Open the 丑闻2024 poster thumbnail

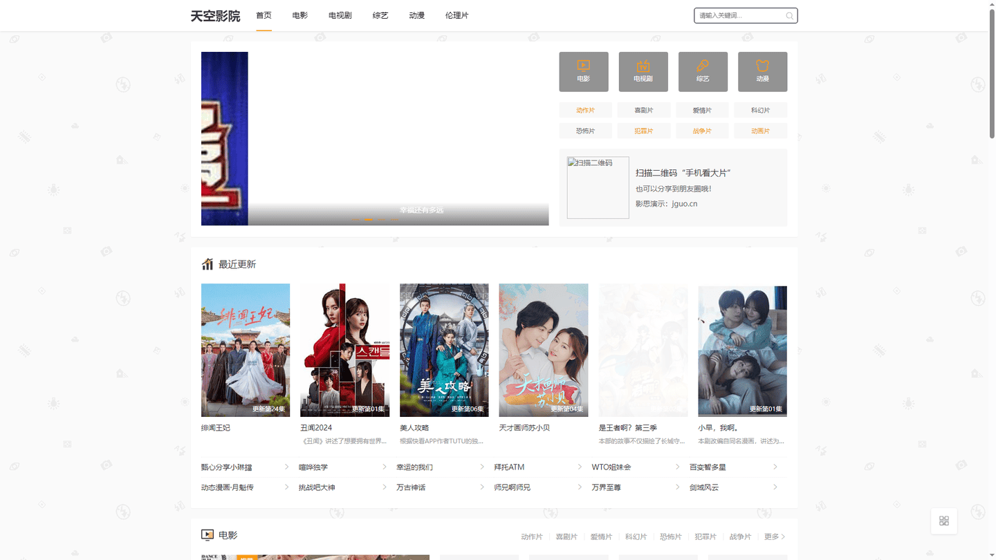pyautogui.click(x=344, y=350)
